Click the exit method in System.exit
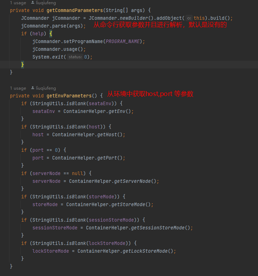Screen dimensions: 258x276 click(x=58, y=57)
